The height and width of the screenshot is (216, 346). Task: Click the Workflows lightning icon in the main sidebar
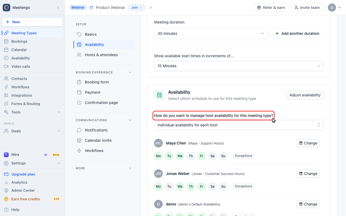point(6,87)
